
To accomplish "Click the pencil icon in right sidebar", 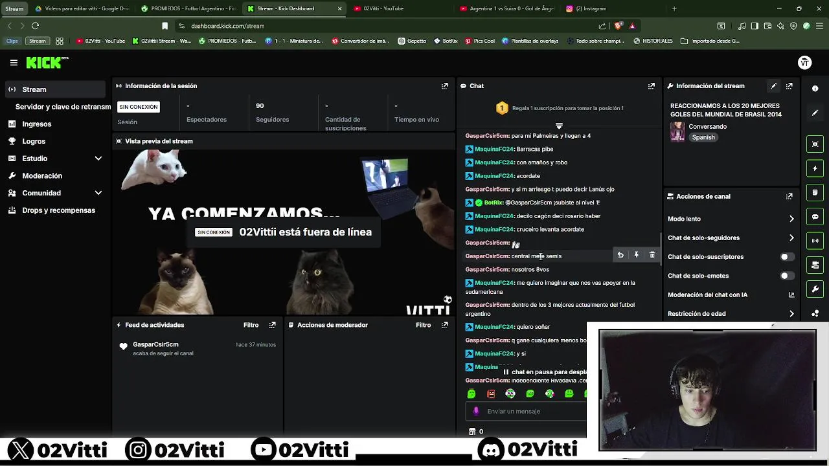I will tap(815, 113).
